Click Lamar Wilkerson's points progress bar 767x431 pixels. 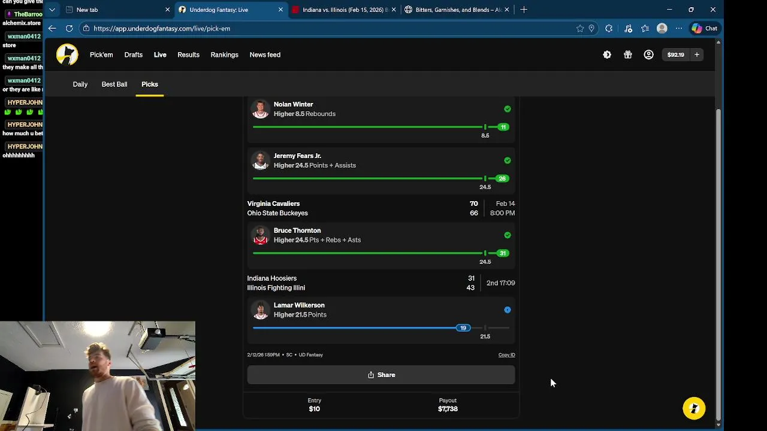pos(381,328)
